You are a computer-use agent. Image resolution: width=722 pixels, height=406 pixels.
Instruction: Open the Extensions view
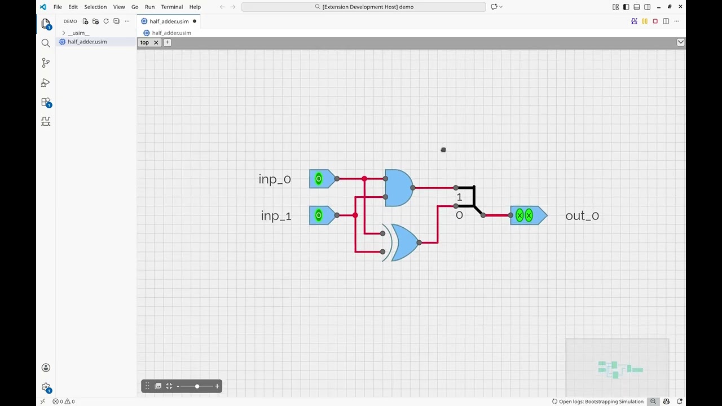click(x=46, y=102)
